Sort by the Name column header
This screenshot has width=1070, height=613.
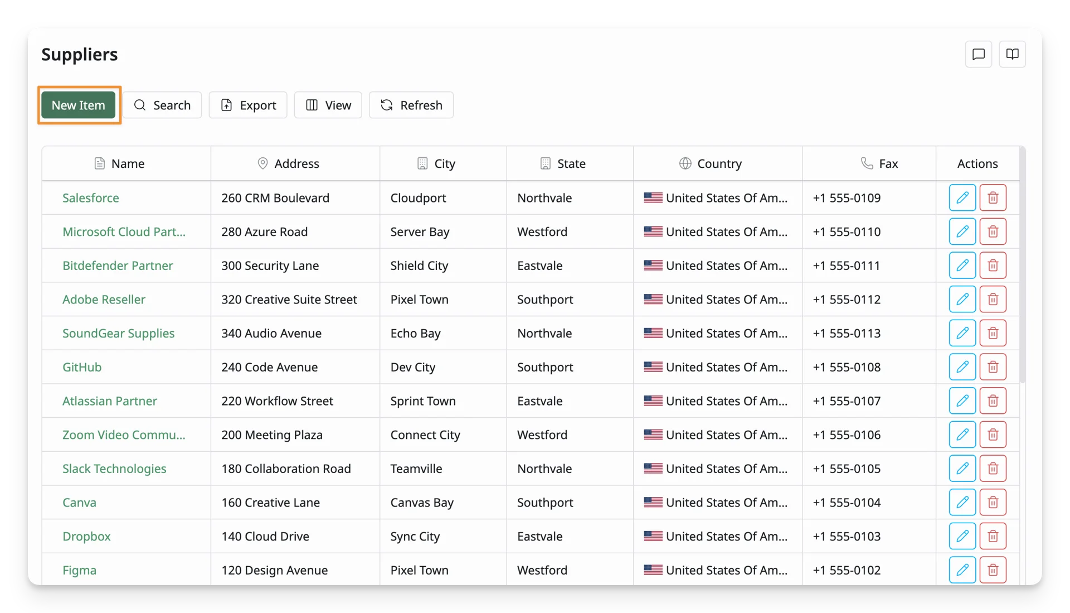pyautogui.click(x=127, y=163)
